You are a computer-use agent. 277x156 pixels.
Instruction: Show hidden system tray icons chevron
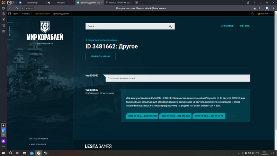(x=239, y=153)
